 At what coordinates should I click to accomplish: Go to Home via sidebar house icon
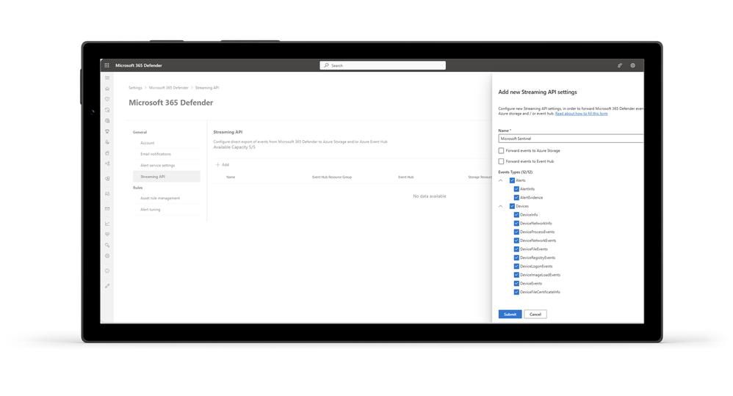[107, 89]
